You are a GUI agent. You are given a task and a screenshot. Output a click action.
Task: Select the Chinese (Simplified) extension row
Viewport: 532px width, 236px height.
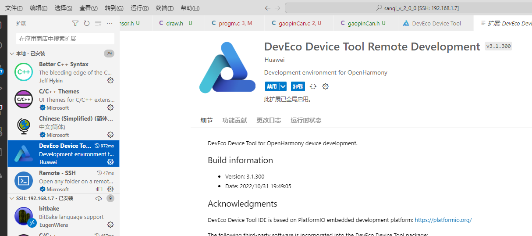click(64, 126)
